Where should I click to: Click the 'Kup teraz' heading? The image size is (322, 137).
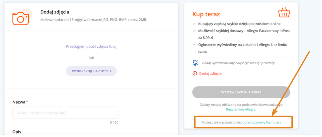(x=206, y=14)
